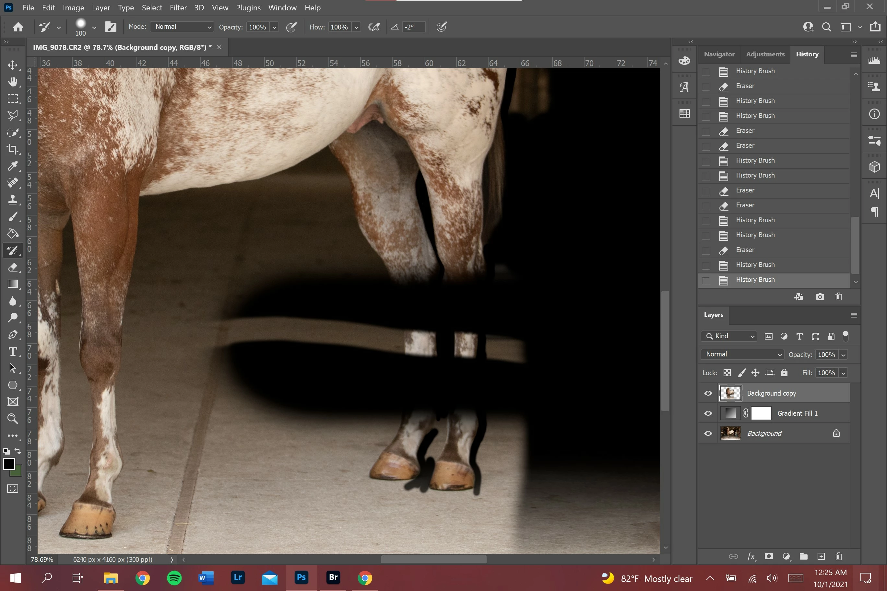Select the Clone Stamp tool
This screenshot has height=591, width=887.
[x=13, y=199]
